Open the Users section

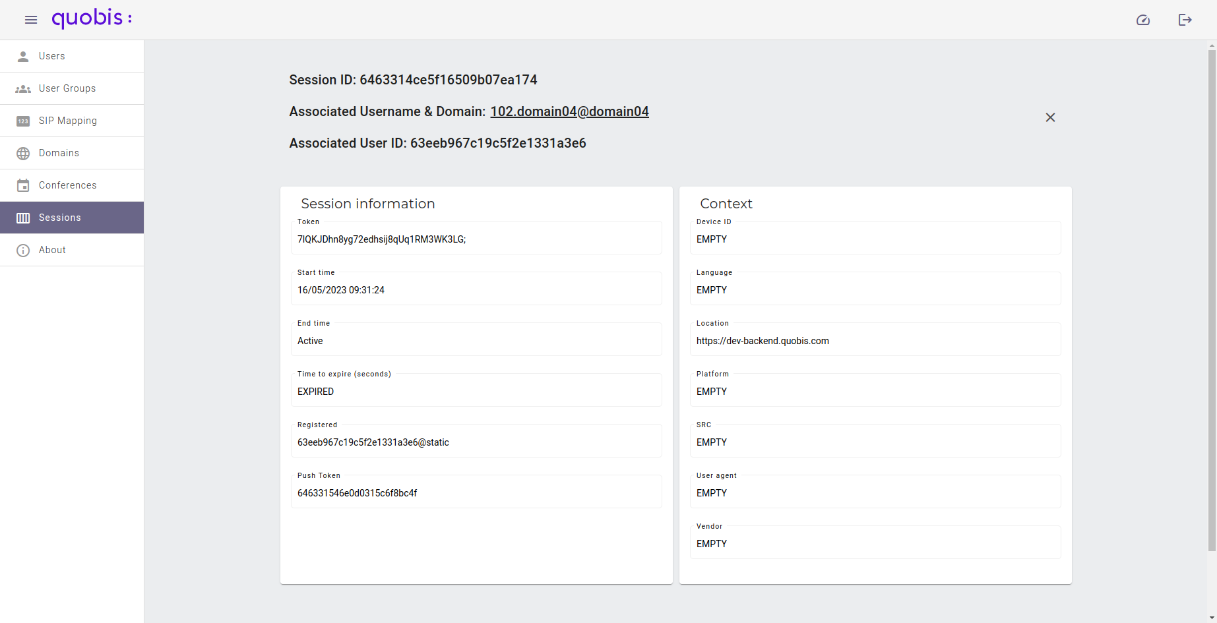(72, 56)
